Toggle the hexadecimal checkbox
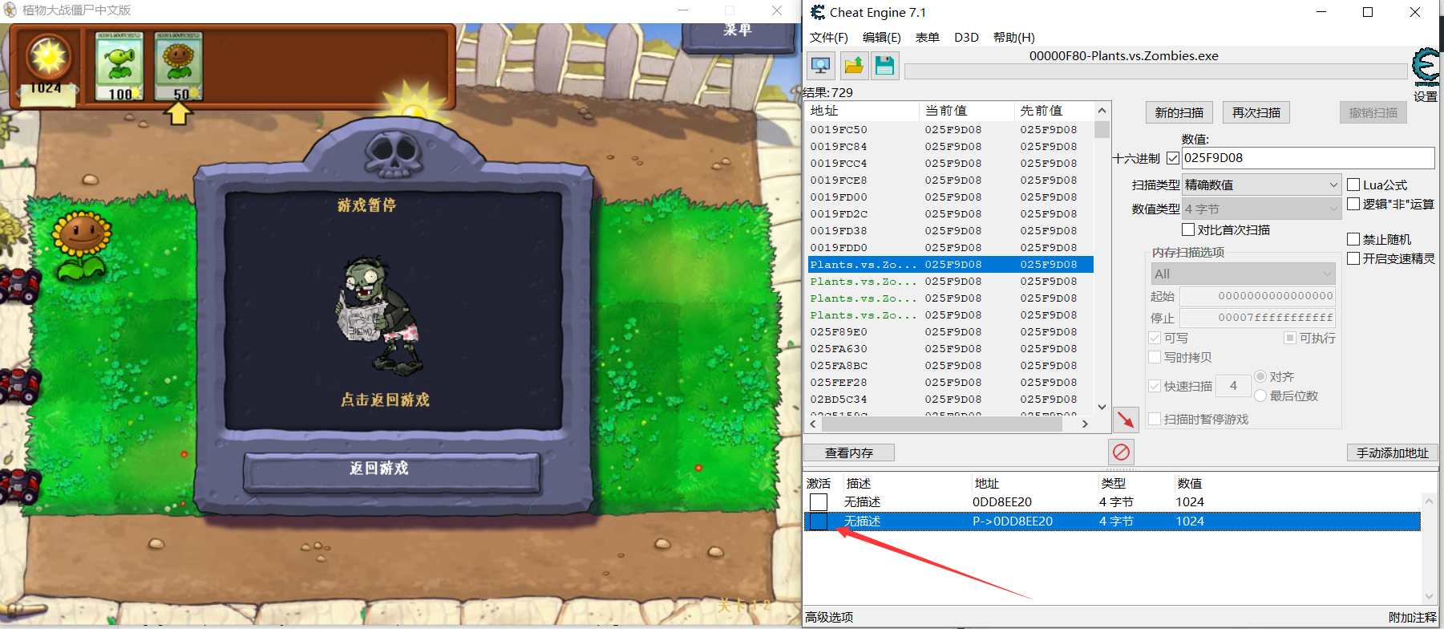Screen dimensions: 1444x629 click(x=1173, y=158)
